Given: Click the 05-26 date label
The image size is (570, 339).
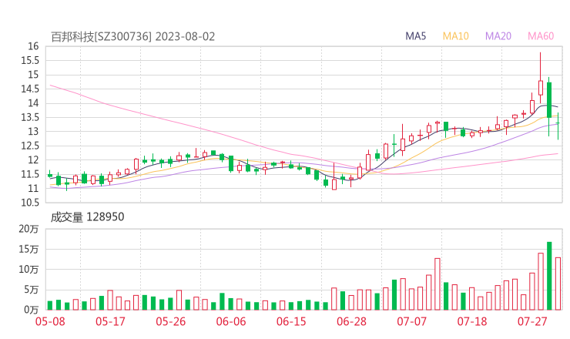Looking at the screenshot, I should [x=170, y=321].
